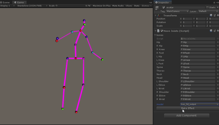219x125 pixels.
Task: Open model kun_3d_output dropdown
Action: point(199,104)
